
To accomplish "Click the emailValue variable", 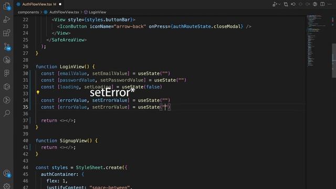I will tap(73, 73).
